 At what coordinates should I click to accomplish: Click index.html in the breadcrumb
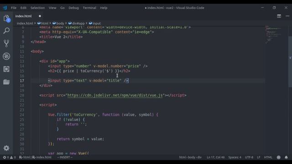coord(25,23)
